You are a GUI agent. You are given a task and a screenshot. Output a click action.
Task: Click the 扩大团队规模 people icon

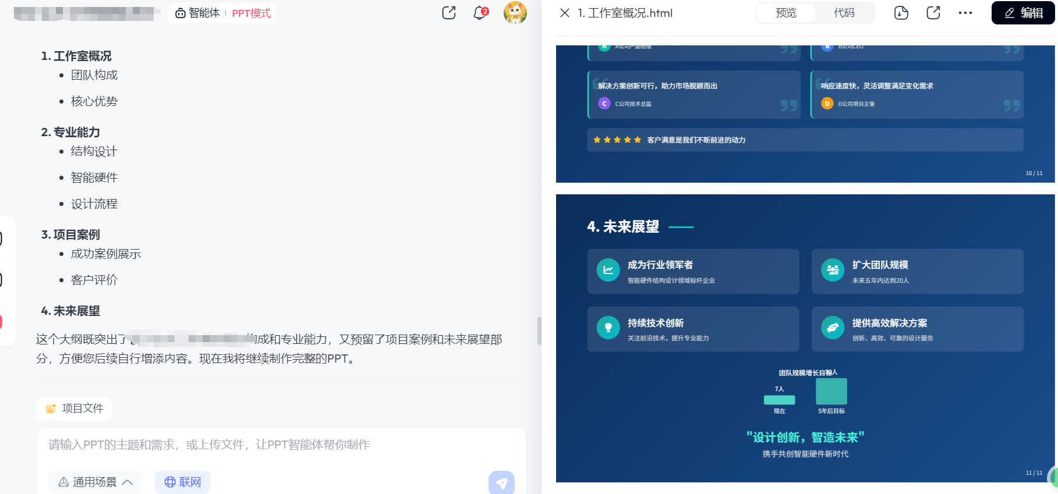(x=833, y=270)
